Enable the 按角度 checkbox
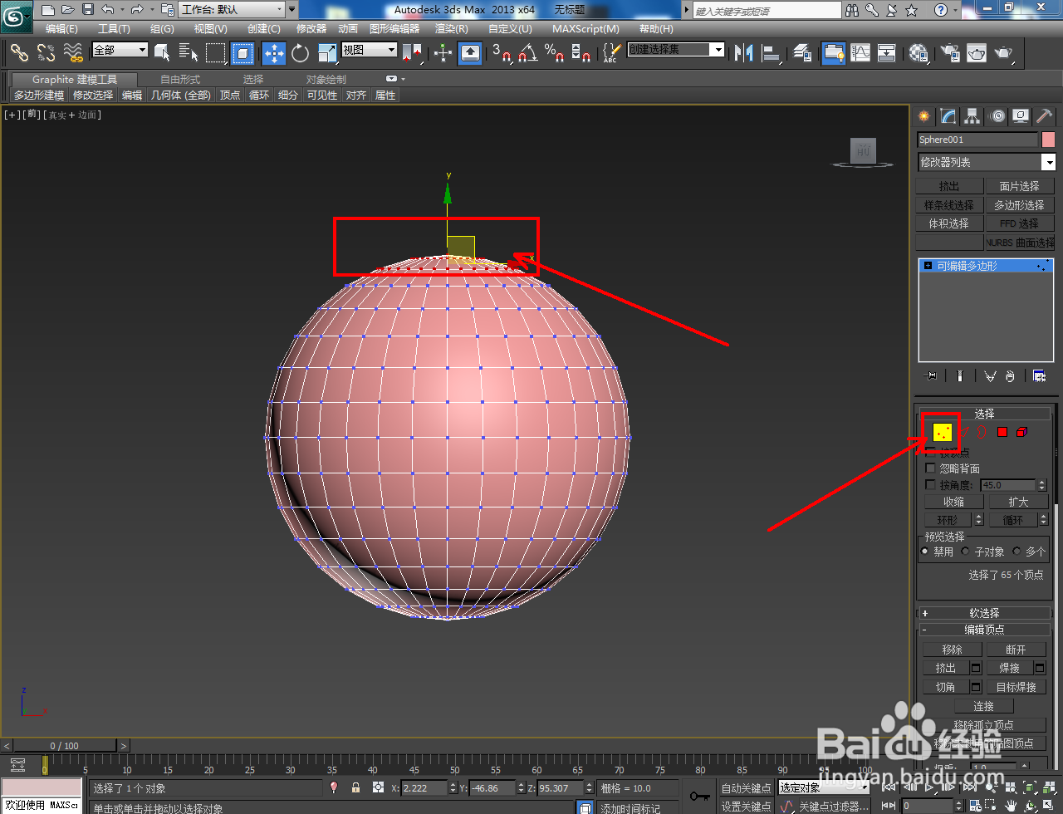The height and width of the screenshot is (814, 1063). pyautogui.click(x=930, y=484)
